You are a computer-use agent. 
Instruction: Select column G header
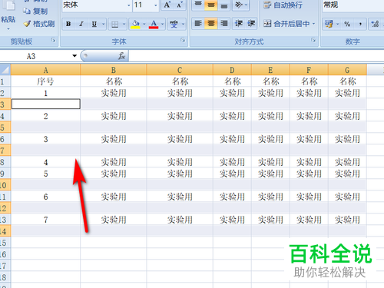coord(347,70)
